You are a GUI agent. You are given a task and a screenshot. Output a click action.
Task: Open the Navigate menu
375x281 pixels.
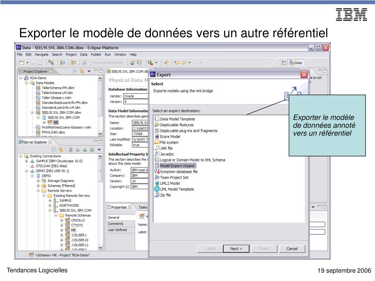pyautogui.click(x=42, y=55)
